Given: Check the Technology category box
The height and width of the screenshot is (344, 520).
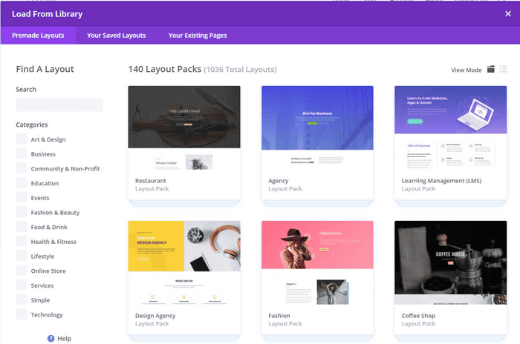Looking at the screenshot, I should (x=22, y=314).
